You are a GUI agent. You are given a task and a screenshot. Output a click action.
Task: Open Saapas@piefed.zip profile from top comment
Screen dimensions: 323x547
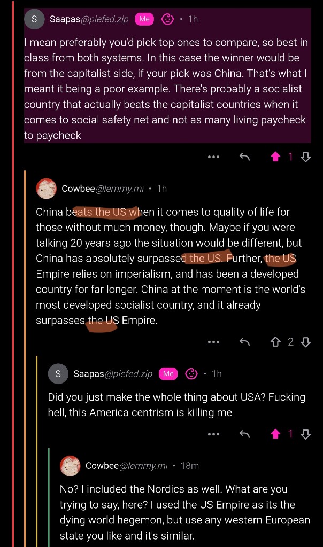89,19
